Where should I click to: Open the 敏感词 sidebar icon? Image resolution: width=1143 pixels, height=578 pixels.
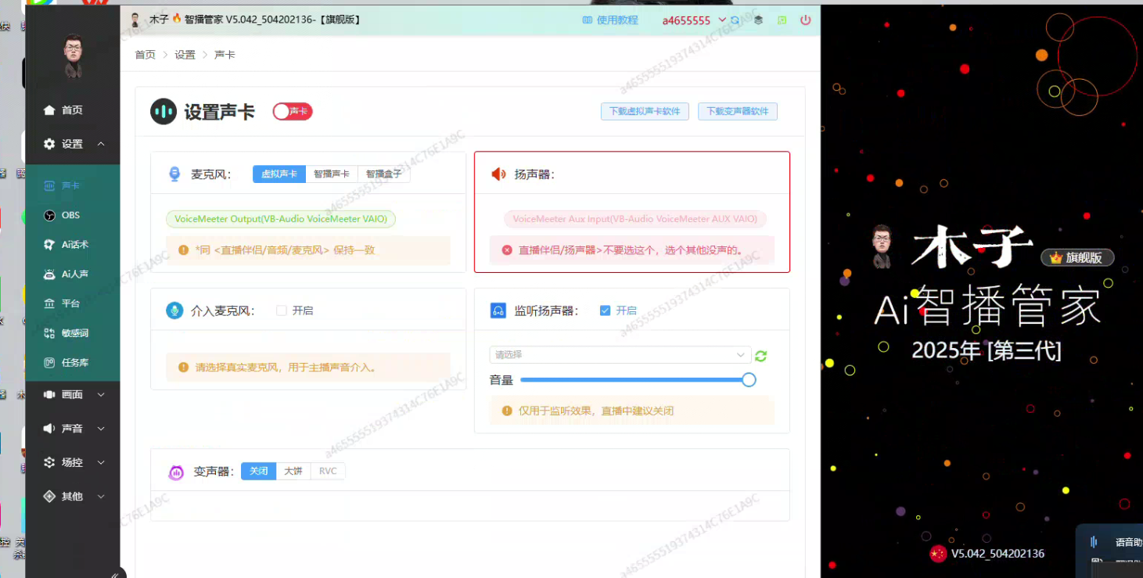[x=49, y=333]
